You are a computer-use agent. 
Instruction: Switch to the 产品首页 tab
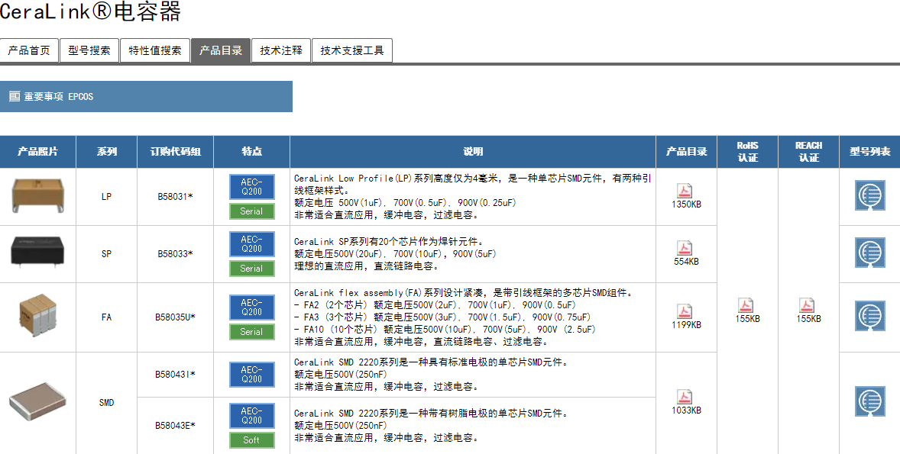(x=28, y=51)
